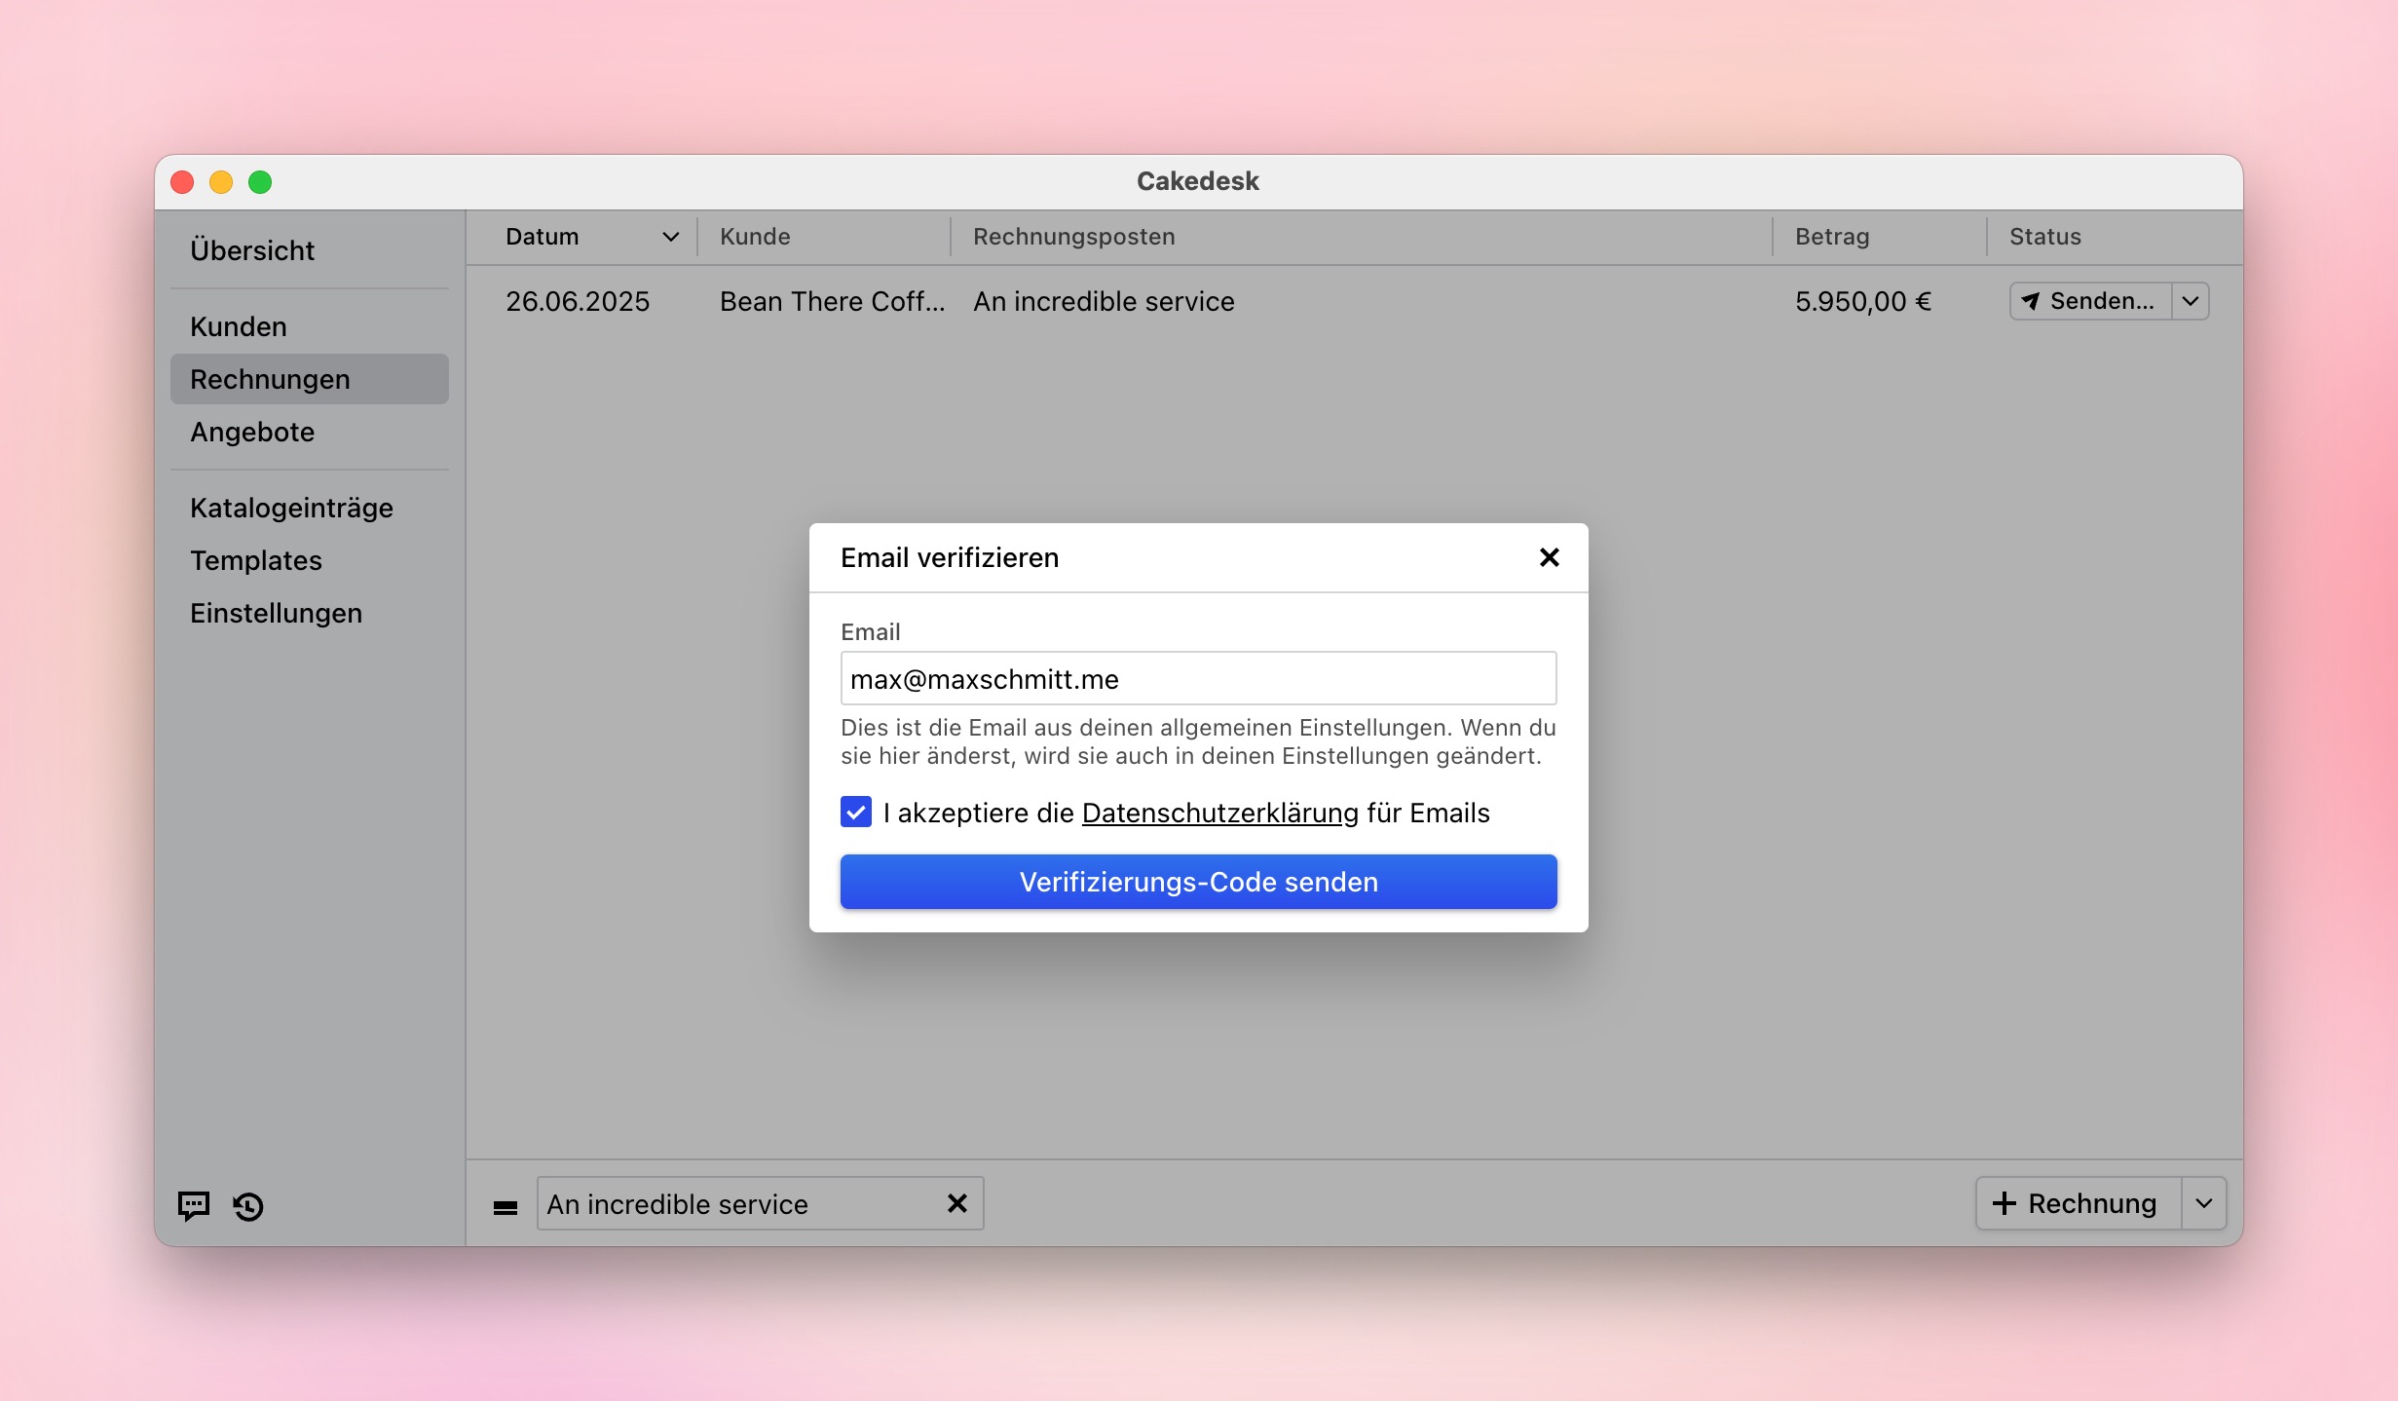Dismiss the Email verifizieren dialog
2398x1401 pixels.
pos(1549,557)
